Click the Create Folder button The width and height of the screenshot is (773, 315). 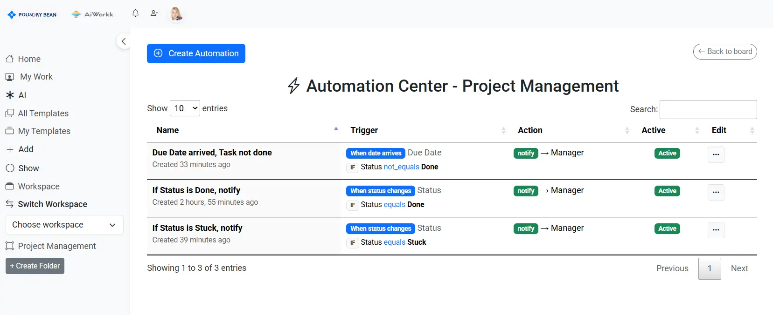point(35,266)
